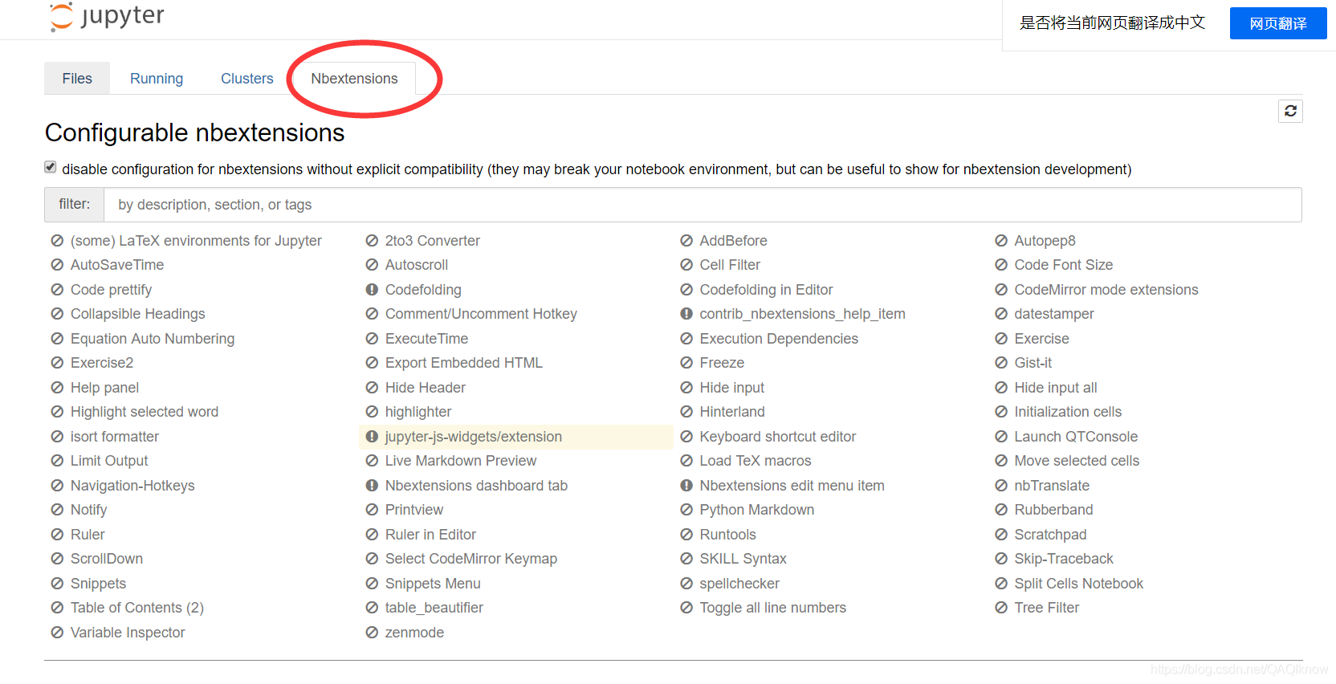
Task: Open the Export Embedded HTML extension
Action: [464, 363]
